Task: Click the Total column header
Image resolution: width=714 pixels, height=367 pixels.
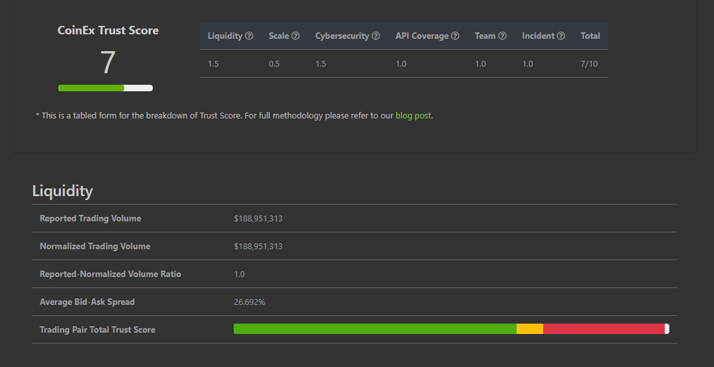Action: click(x=590, y=36)
